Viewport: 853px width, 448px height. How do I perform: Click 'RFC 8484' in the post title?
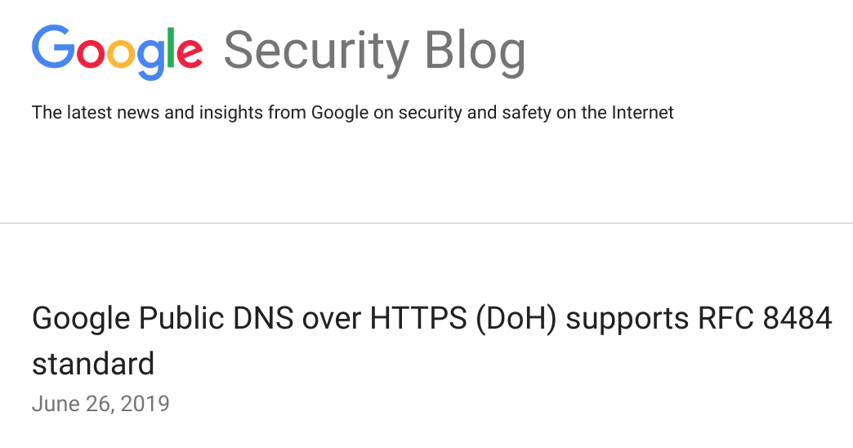767,319
